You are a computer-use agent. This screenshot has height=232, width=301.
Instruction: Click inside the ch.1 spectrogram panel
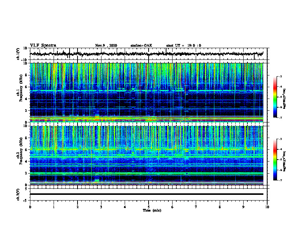(x=146, y=92)
